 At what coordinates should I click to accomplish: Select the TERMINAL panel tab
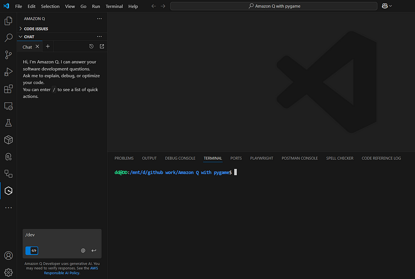[212, 158]
